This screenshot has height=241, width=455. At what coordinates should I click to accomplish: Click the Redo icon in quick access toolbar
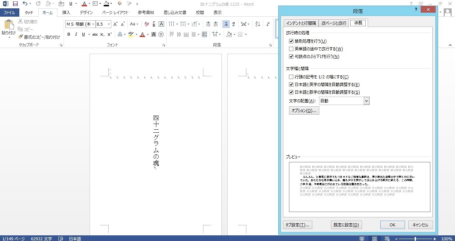(x=38, y=4)
